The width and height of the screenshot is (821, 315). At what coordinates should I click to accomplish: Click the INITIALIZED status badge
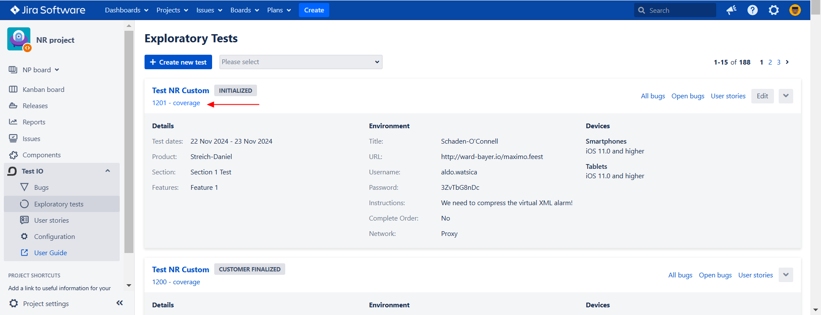click(x=236, y=90)
